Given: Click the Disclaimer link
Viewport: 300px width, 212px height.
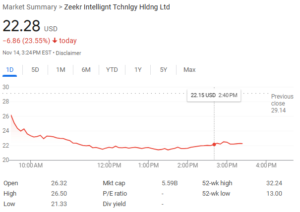Looking at the screenshot, I should (68, 53).
